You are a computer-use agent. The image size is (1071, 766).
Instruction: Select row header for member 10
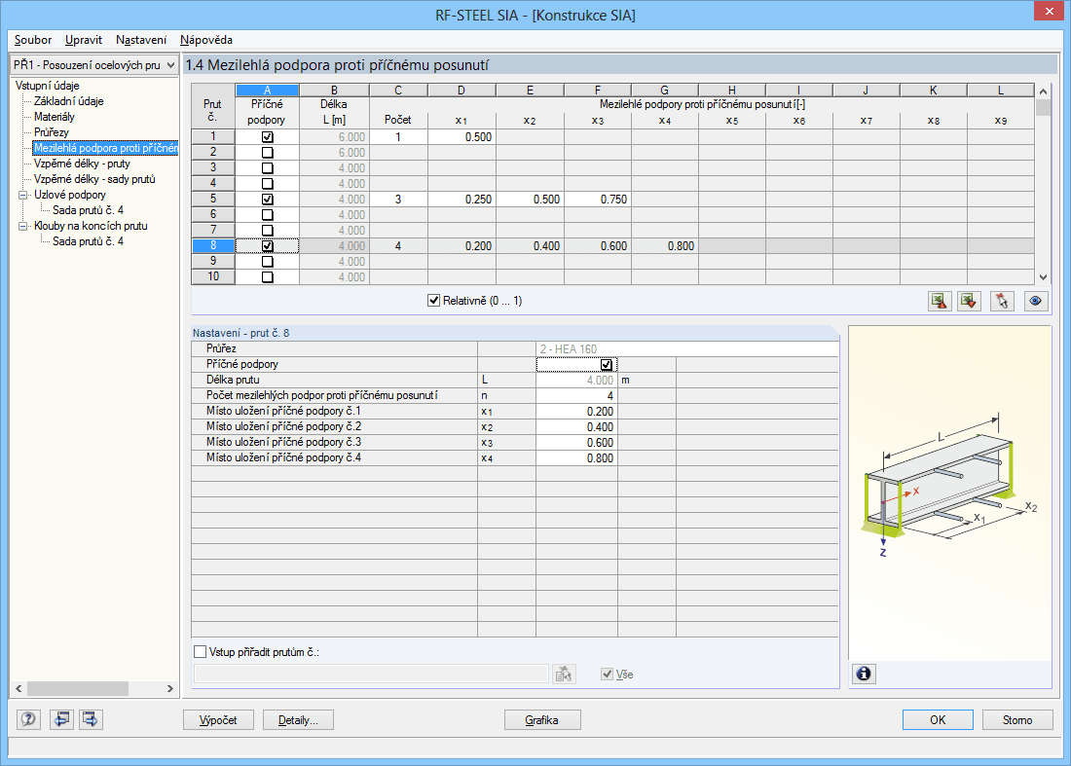tap(213, 277)
